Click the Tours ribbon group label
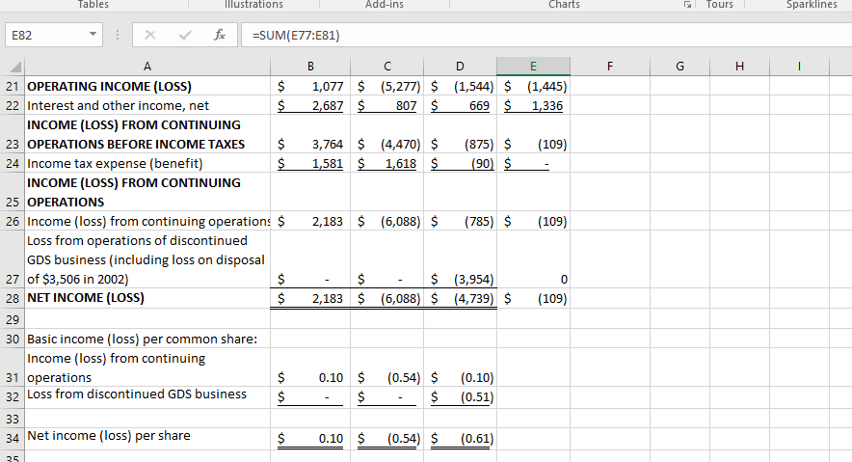The width and height of the screenshot is (852, 462). point(719,5)
